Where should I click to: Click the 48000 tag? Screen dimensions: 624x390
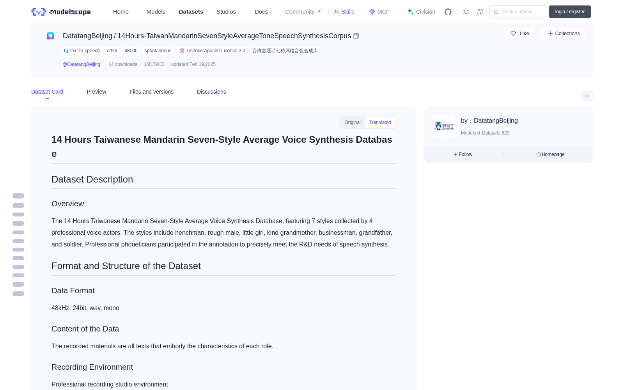click(131, 51)
